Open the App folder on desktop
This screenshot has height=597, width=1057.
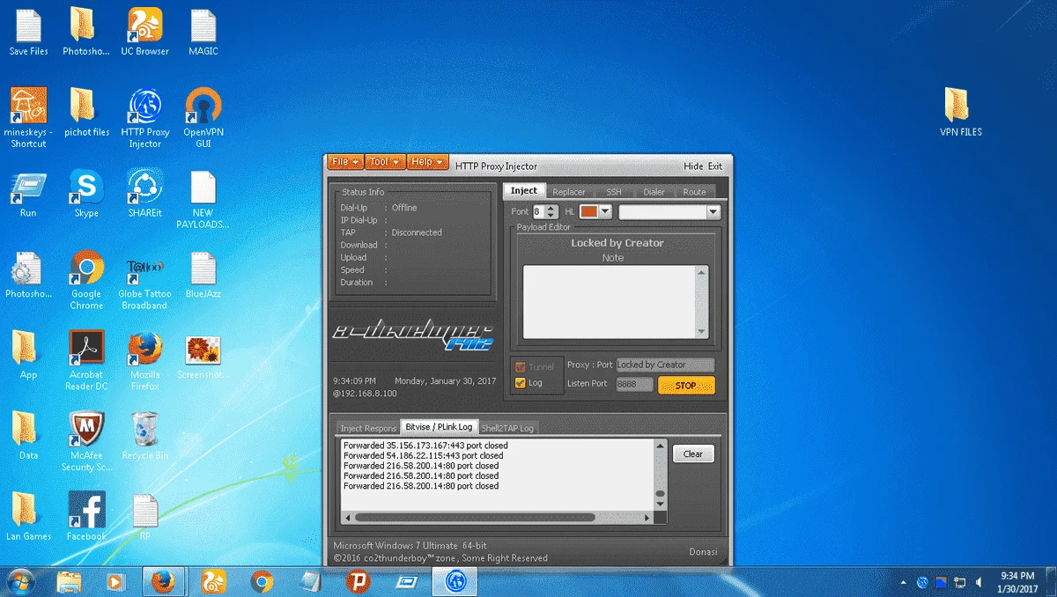pyautogui.click(x=28, y=355)
